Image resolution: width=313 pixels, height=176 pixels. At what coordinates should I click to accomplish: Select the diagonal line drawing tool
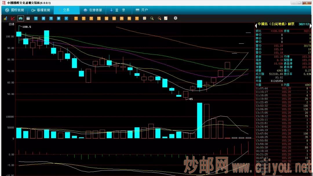coord(166,18)
